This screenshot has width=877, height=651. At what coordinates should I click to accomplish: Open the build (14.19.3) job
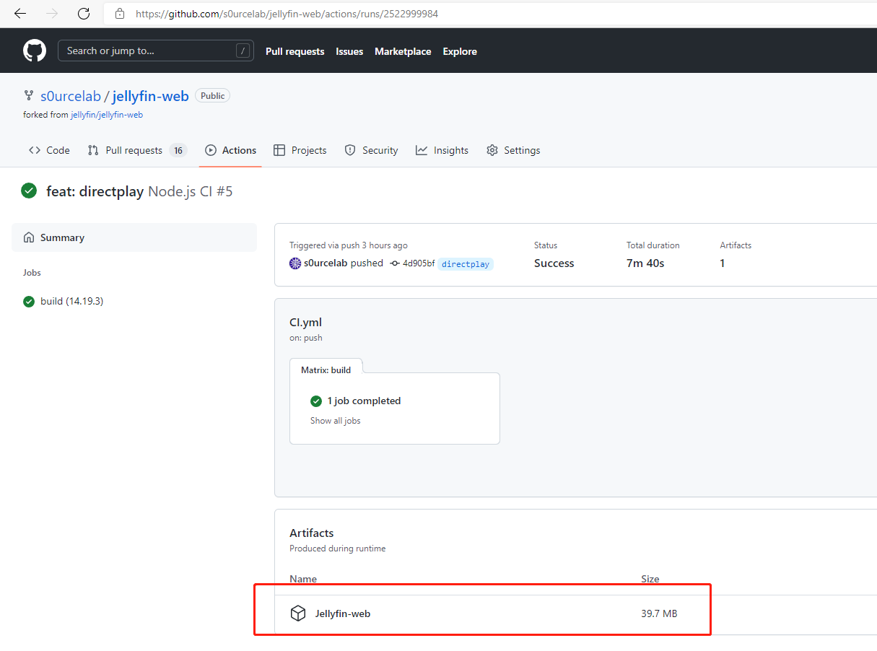71,301
